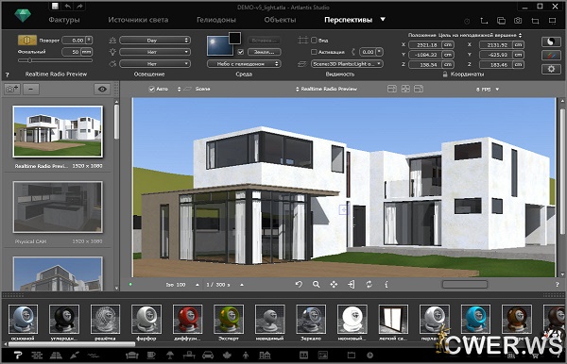
Task: Open the Фактуры (Shaders) tab
Action: click(64, 20)
